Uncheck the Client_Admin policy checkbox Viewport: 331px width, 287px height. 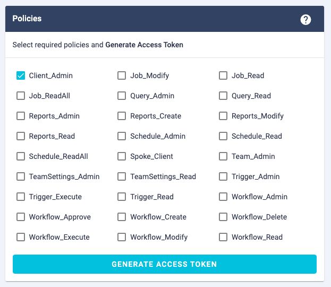21,75
